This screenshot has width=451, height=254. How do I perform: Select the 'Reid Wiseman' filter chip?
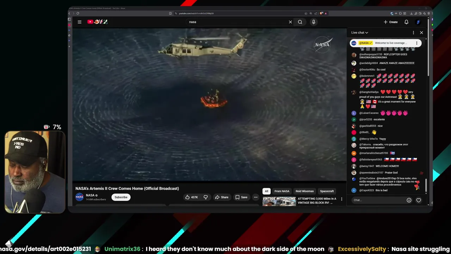click(x=305, y=191)
